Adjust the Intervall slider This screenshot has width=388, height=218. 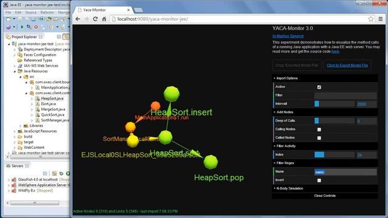tap(334, 104)
